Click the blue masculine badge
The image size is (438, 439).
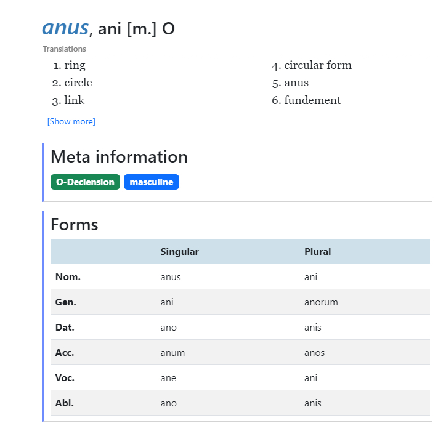point(152,182)
